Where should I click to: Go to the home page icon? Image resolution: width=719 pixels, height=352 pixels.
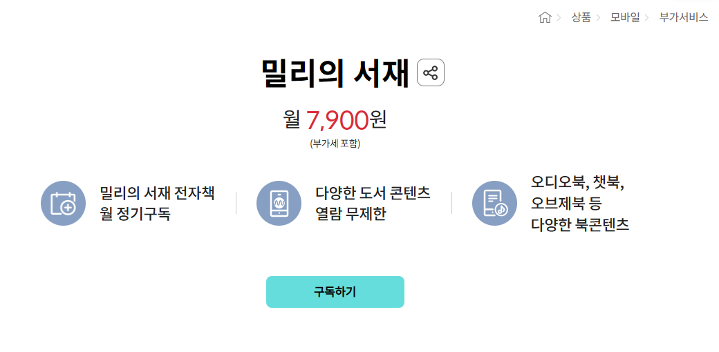(545, 18)
